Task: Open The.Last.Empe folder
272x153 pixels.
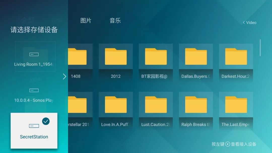Action: coord(236,109)
